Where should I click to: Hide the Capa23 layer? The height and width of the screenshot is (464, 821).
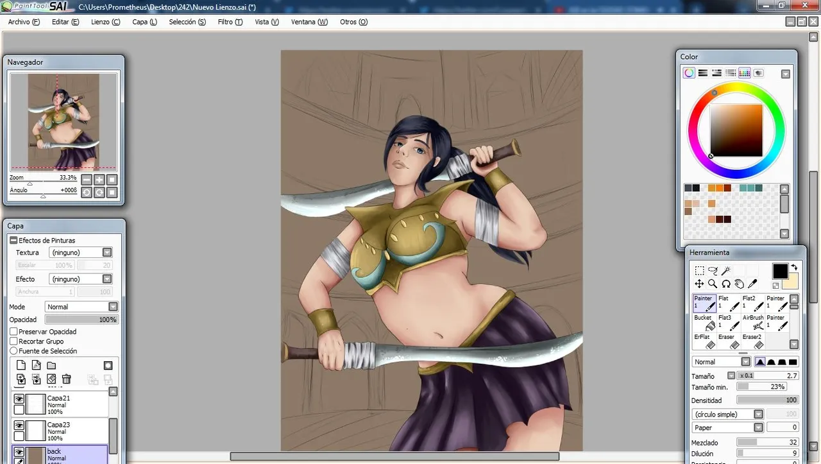pyautogui.click(x=19, y=425)
